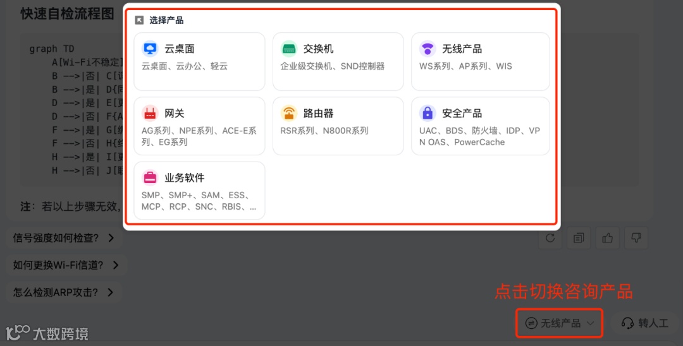Click text AG系列、NPE系列、ACE-E系列、EG系列
The image size is (683, 346).
point(199,136)
